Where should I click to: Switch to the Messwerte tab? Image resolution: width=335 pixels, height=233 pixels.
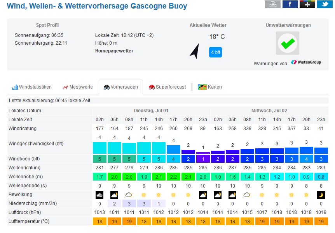click(x=78, y=87)
